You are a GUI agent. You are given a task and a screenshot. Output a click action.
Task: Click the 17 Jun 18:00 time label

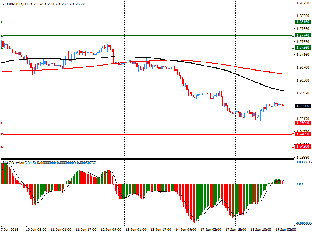tap(236, 230)
